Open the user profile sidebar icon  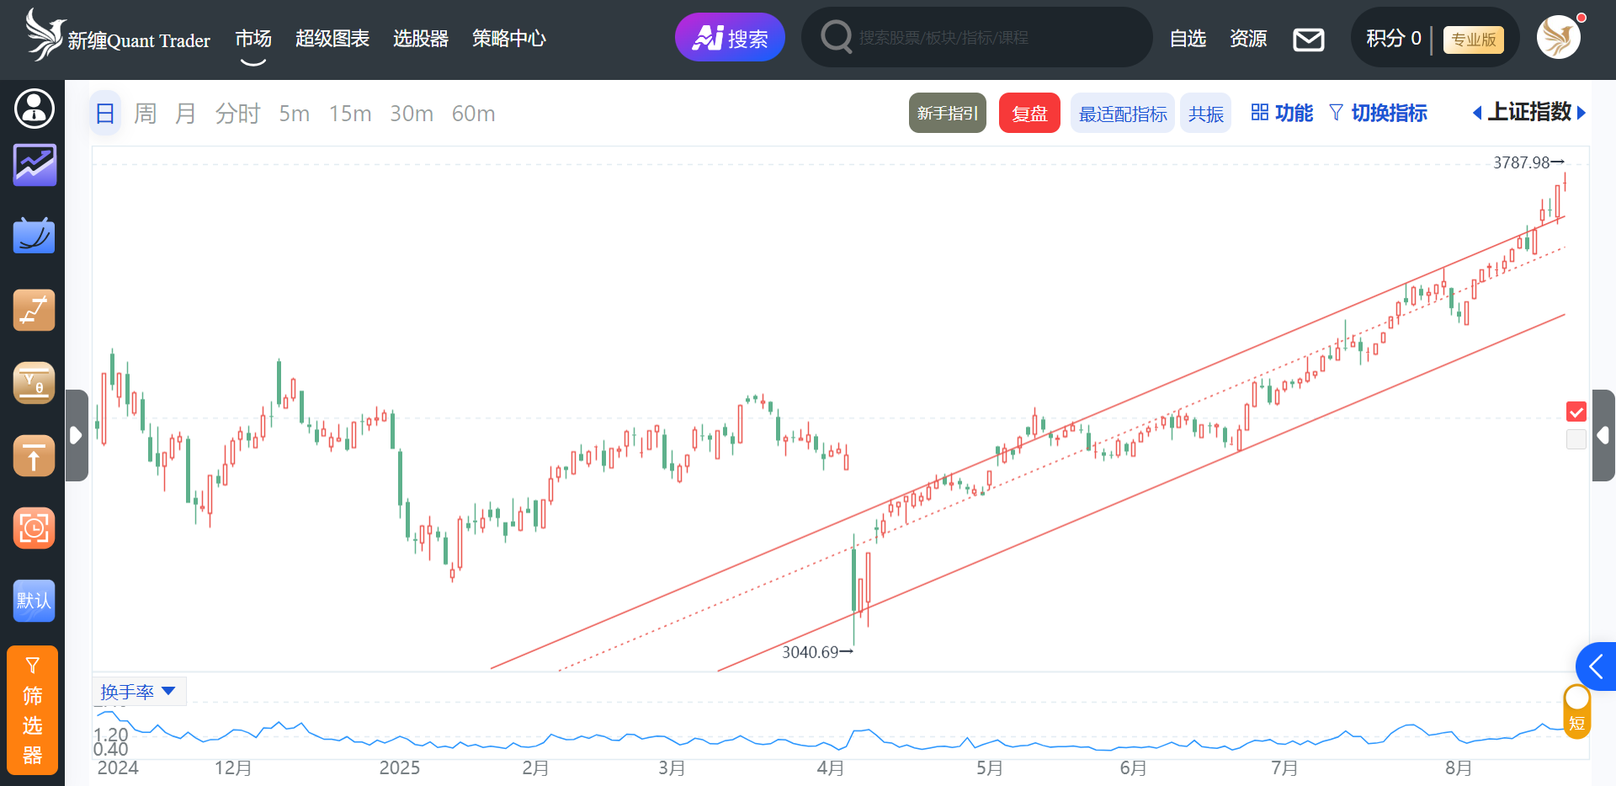coord(35,109)
